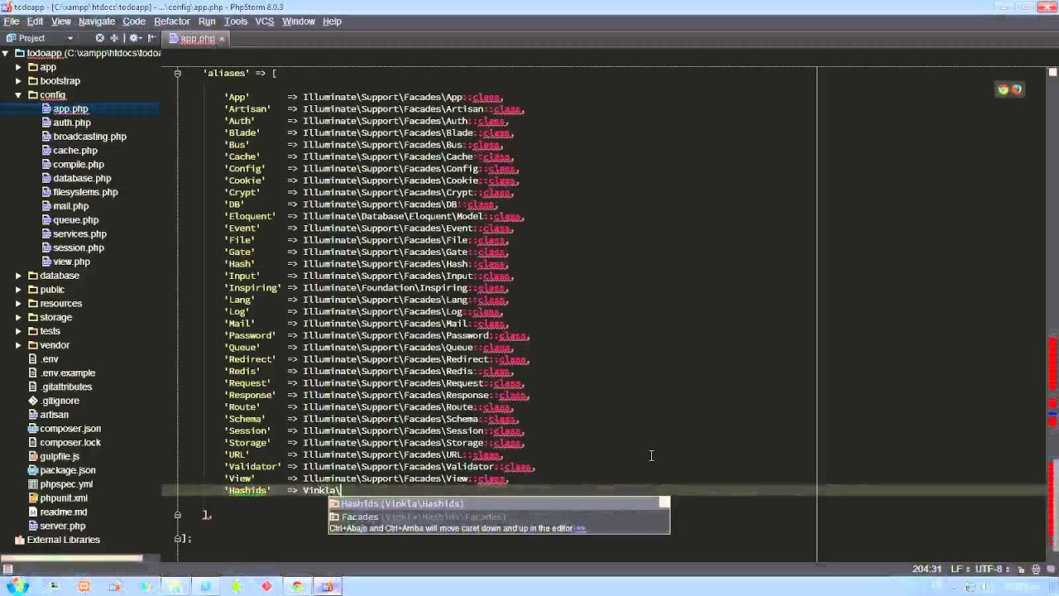Select server.php in the project tree

click(x=62, y=526)
